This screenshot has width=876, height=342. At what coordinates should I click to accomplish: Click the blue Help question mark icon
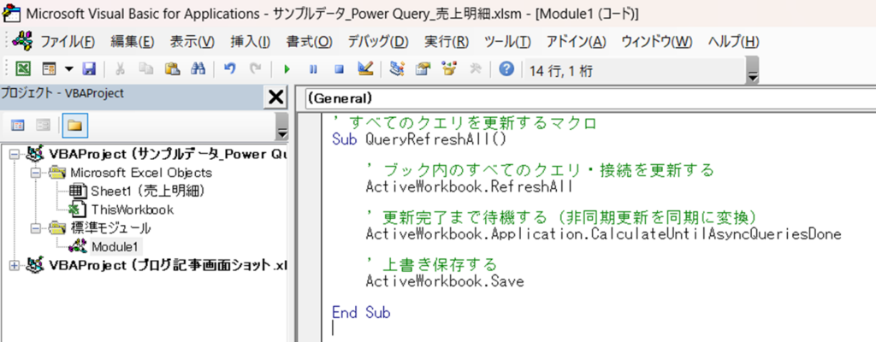506,69
